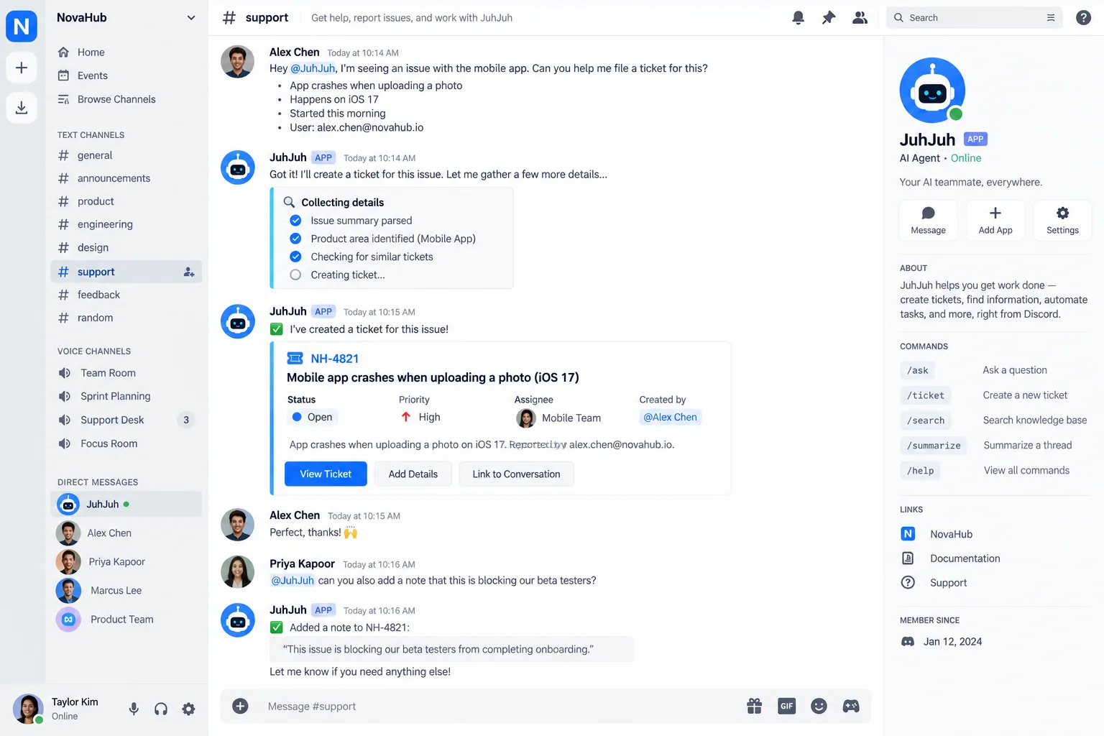Click the Message button in JuhJuh profile
The height and width of the screenshot is (736, 1104).
coord(928,220)
